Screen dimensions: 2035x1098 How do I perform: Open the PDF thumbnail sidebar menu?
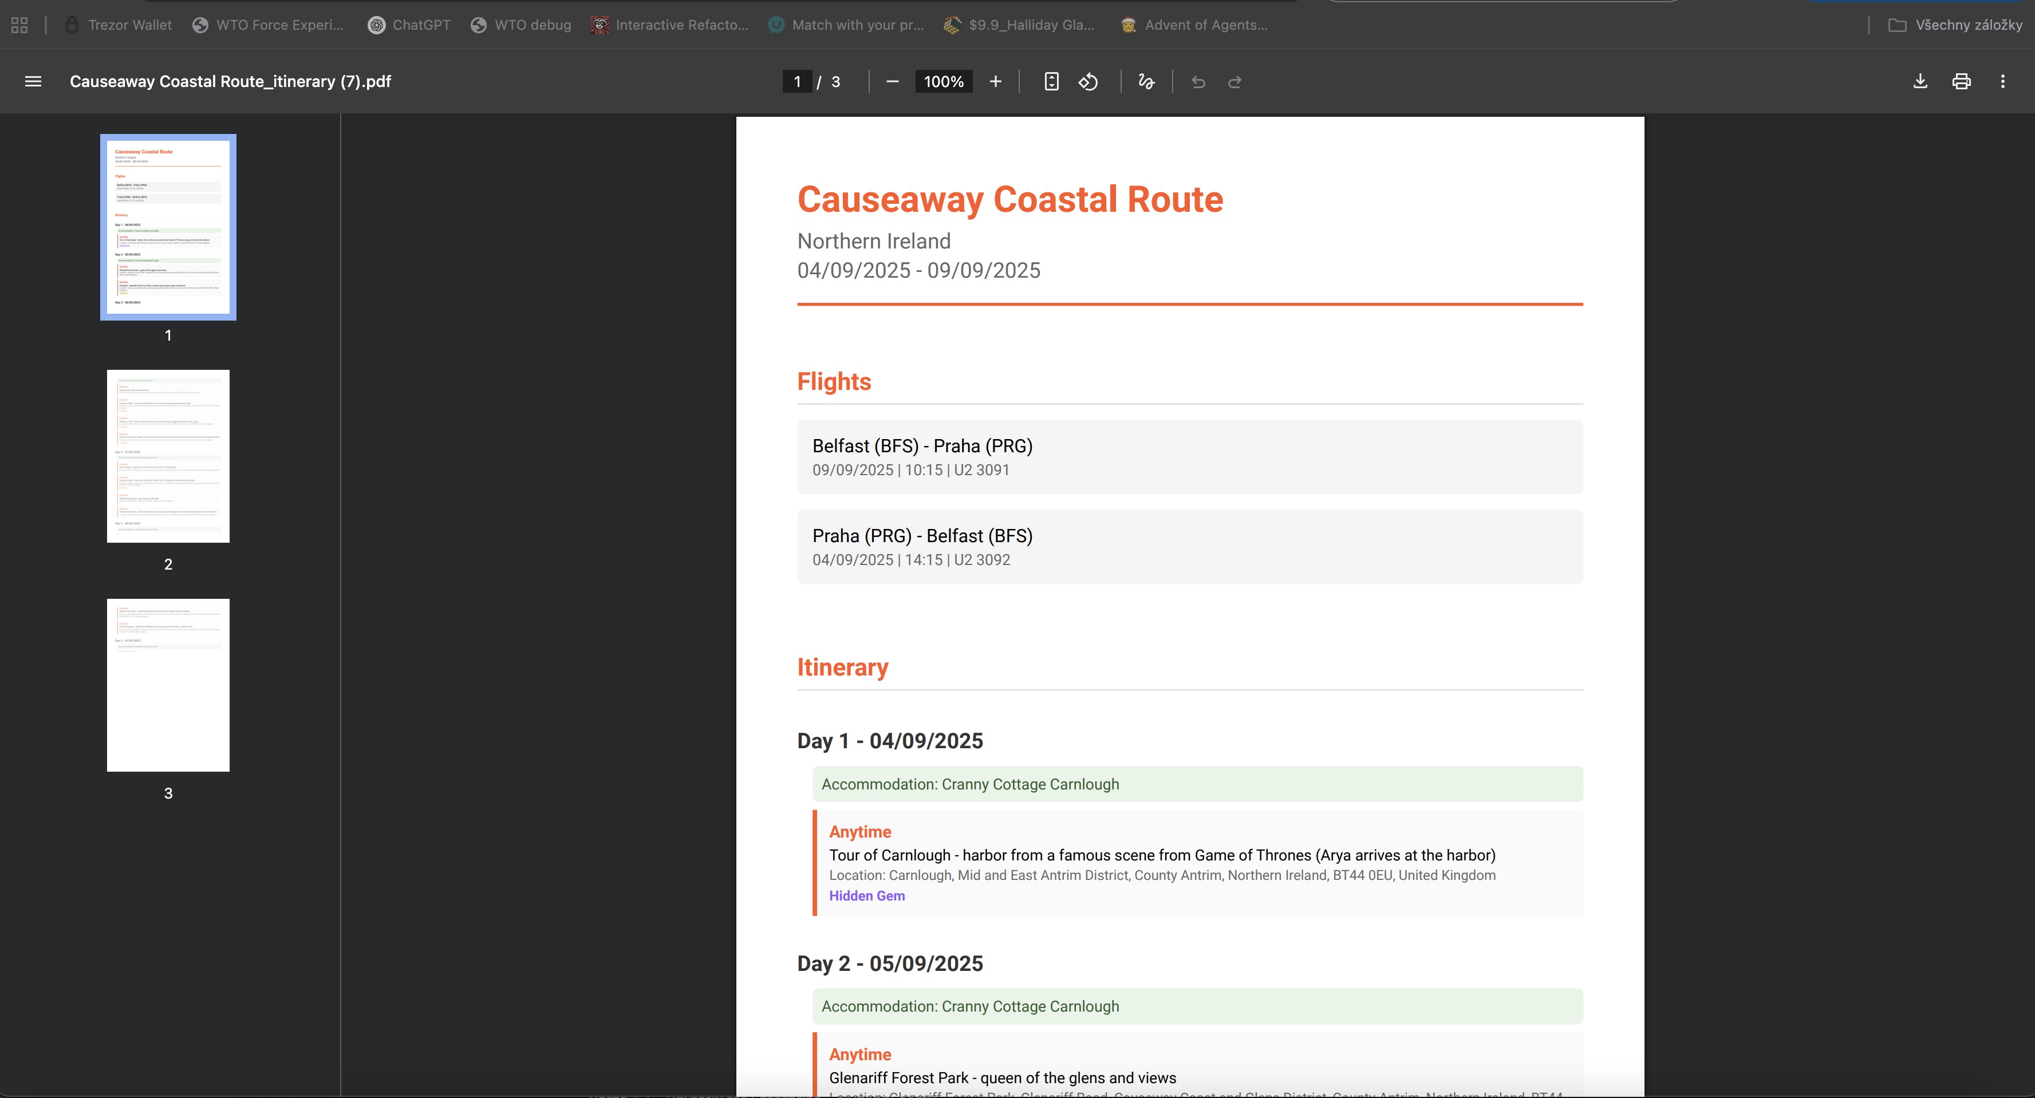point(33,81)
